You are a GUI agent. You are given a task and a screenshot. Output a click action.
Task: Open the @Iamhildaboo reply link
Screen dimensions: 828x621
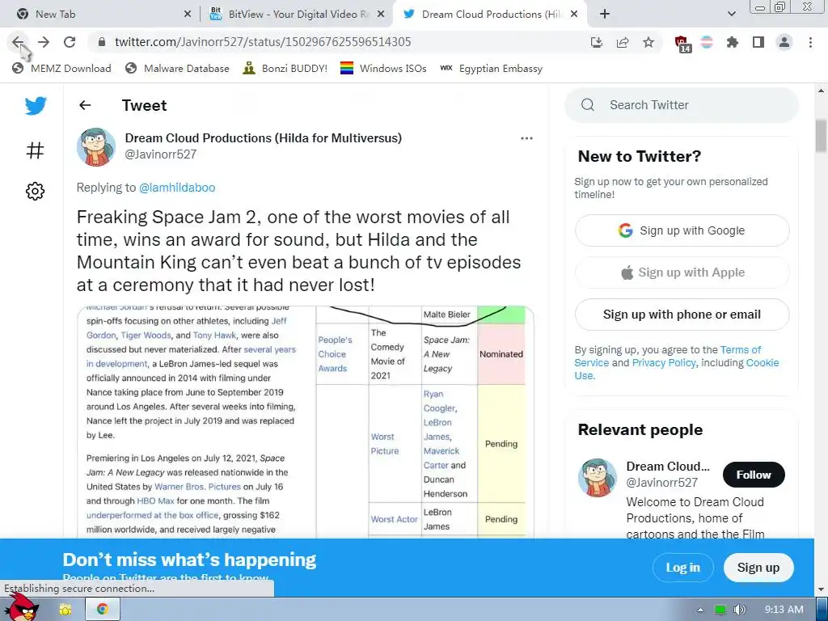click(x=177, y=188)
